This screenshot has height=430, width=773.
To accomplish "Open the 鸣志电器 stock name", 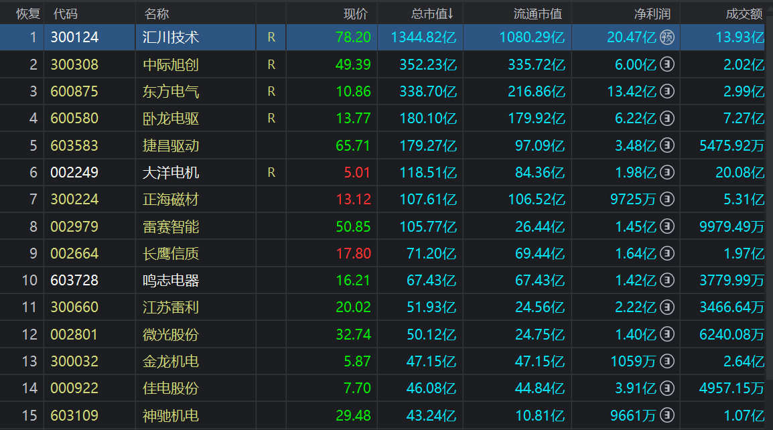I will (x=171, y=280).
